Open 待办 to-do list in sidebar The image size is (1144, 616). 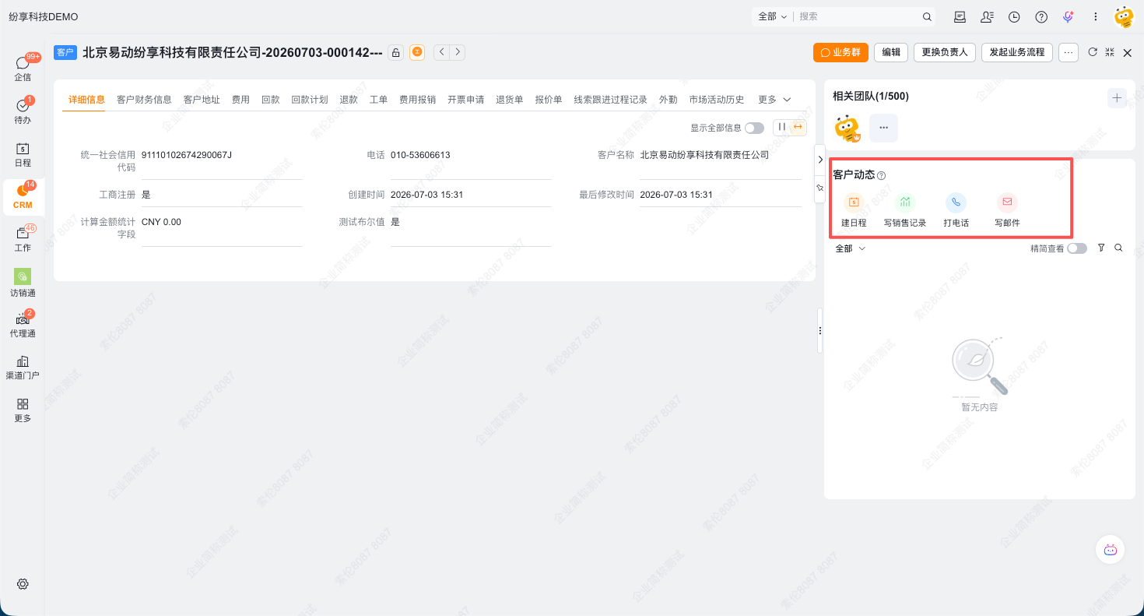click(23, 111)
